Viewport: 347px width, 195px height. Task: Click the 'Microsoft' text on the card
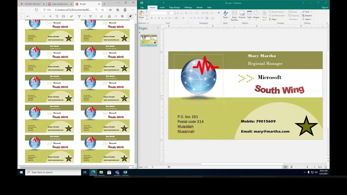(269, 77)
